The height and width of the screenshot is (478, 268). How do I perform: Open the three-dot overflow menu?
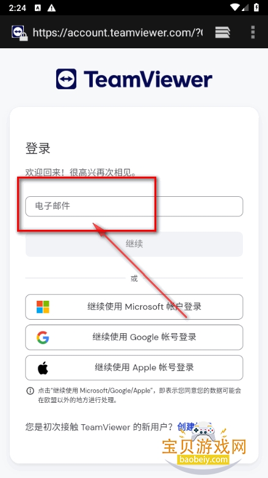pyautogui.click(x=253, y=32)
